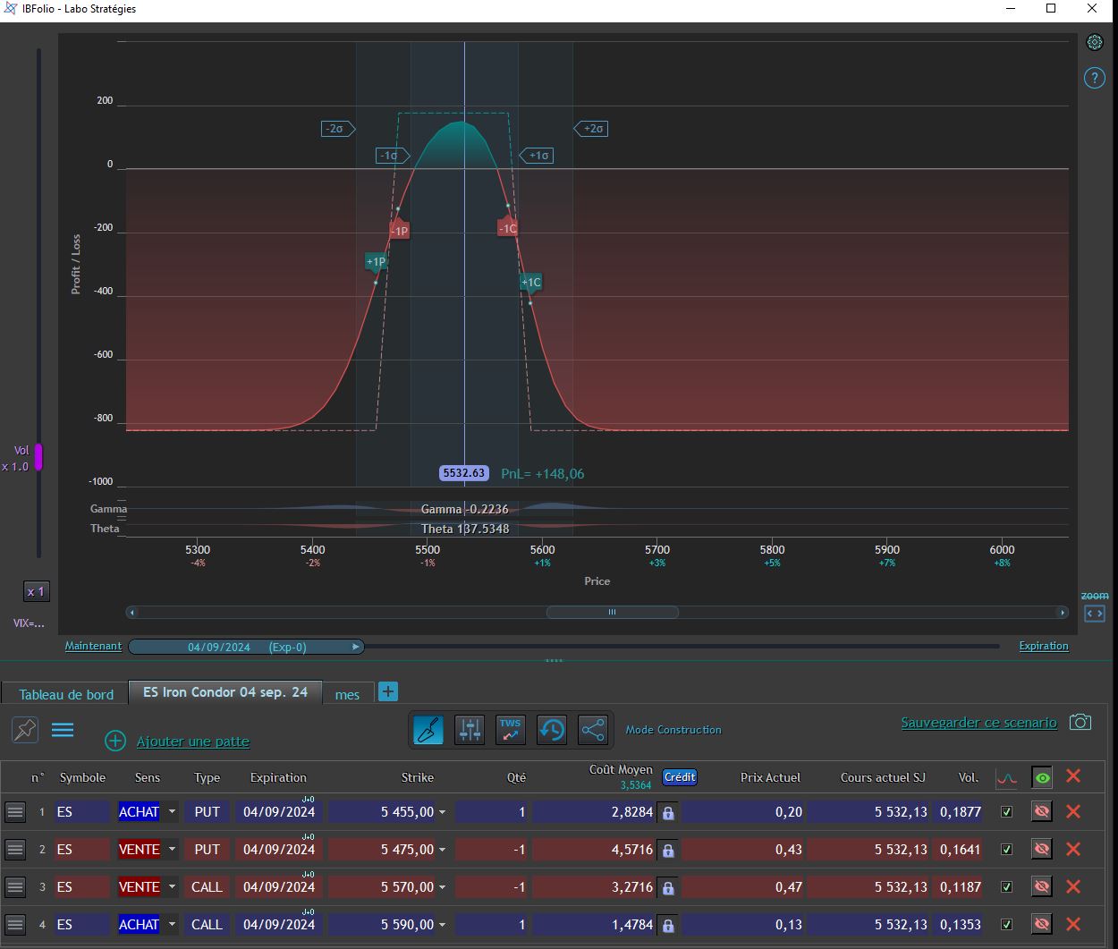The height and width of the screenshot is (949, 1118).
Task: Open Sens dropdown for leg 1 ACHAT
Action: coord(172,812)
